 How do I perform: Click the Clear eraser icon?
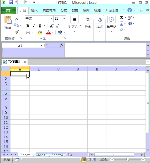click(x=122, y=30)
